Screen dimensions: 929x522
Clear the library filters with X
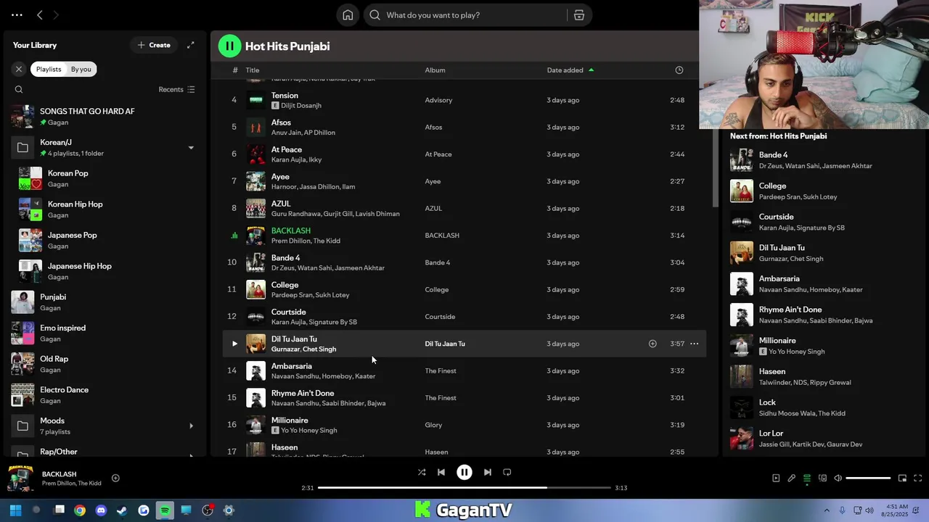pos(19,69)
